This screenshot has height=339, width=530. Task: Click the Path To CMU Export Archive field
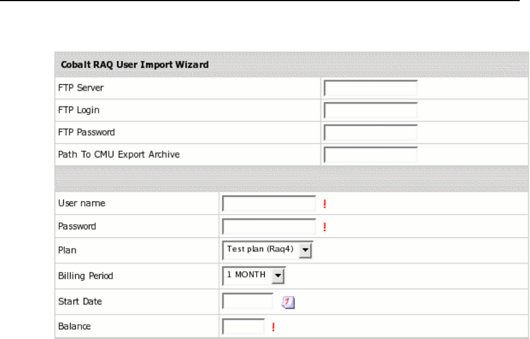point(371,155)
